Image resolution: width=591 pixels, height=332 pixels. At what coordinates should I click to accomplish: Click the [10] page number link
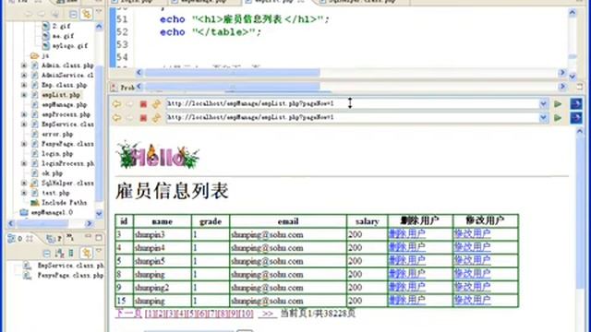247,314
